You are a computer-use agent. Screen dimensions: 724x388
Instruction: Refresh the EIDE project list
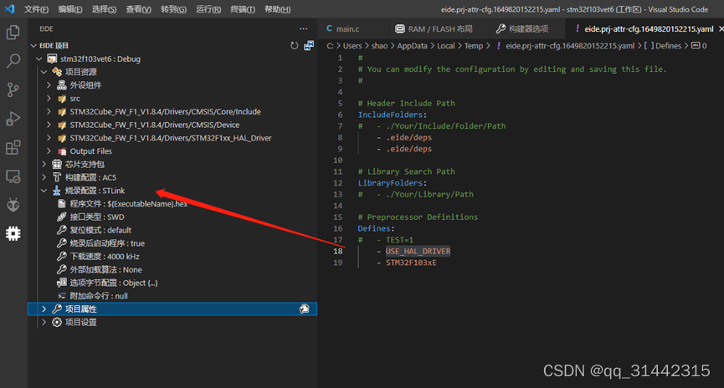click(294, 46)
